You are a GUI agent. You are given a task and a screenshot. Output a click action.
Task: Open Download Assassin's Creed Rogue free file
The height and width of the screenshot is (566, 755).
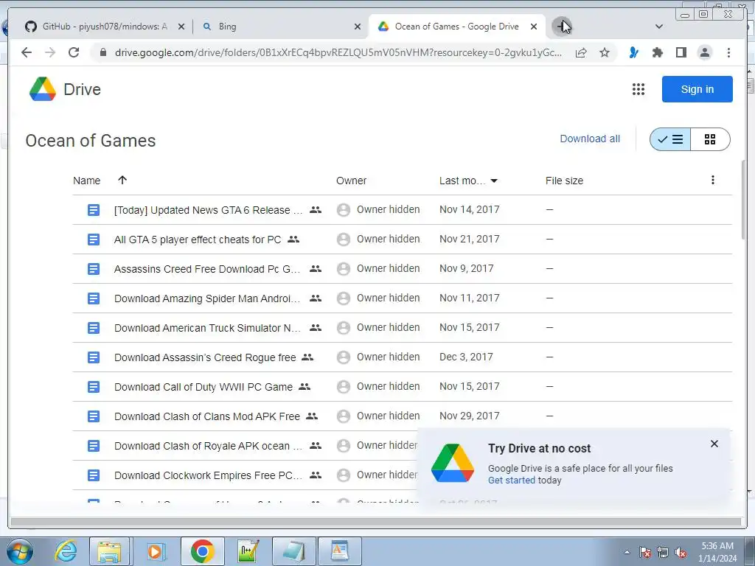click(205, 357)
